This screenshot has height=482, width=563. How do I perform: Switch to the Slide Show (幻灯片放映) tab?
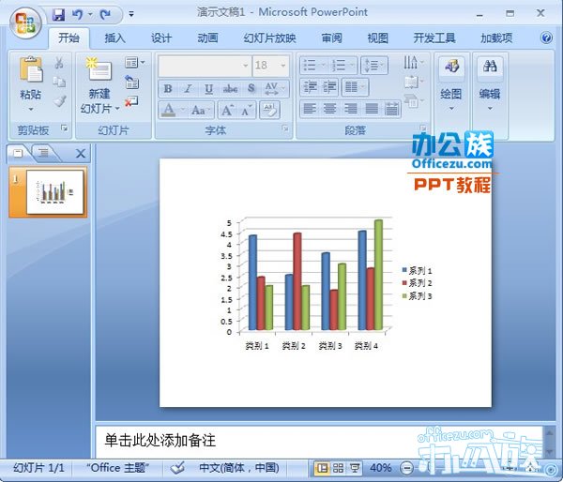click(x=269, y=38)
